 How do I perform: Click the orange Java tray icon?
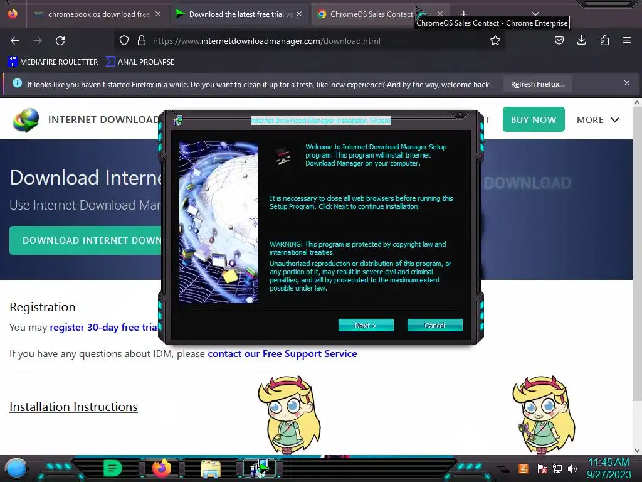524,468
